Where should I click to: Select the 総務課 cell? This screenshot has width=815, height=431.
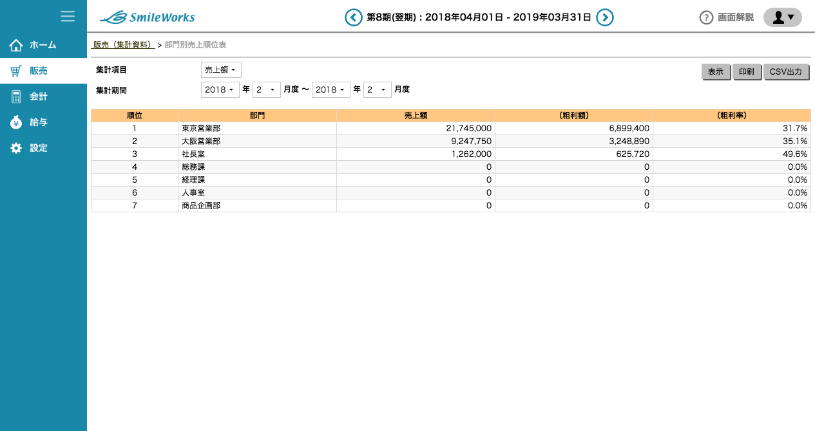(x=257, y=167)
